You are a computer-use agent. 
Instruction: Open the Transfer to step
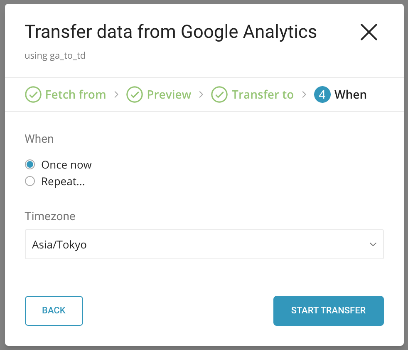[x=263, y=95]
